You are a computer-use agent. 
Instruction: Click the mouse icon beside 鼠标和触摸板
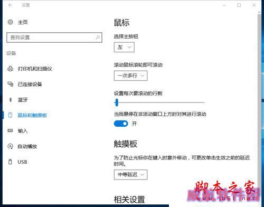11,115
